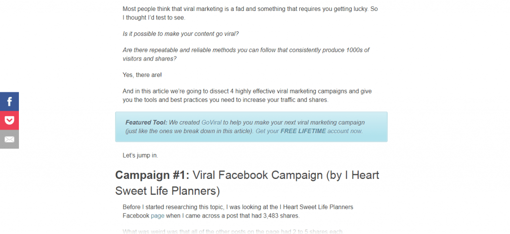Open the Facebook "page" hyperlink
The height and width of the screenshot is (234, 510).
pos(157,216)
